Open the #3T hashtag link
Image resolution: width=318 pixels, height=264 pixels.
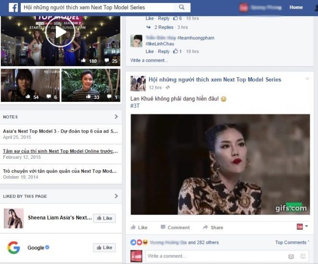tap(135, 106)
